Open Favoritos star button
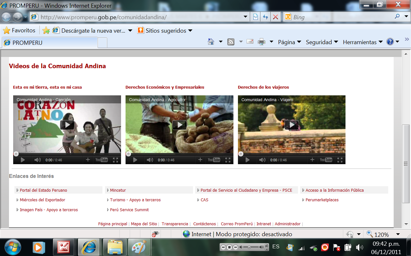This screenshot has height=256, width=411. (19, 30)
